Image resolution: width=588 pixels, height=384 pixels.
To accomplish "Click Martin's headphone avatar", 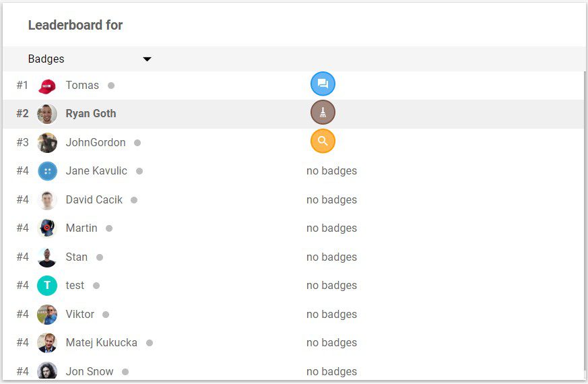I will (x=47, y=228).
